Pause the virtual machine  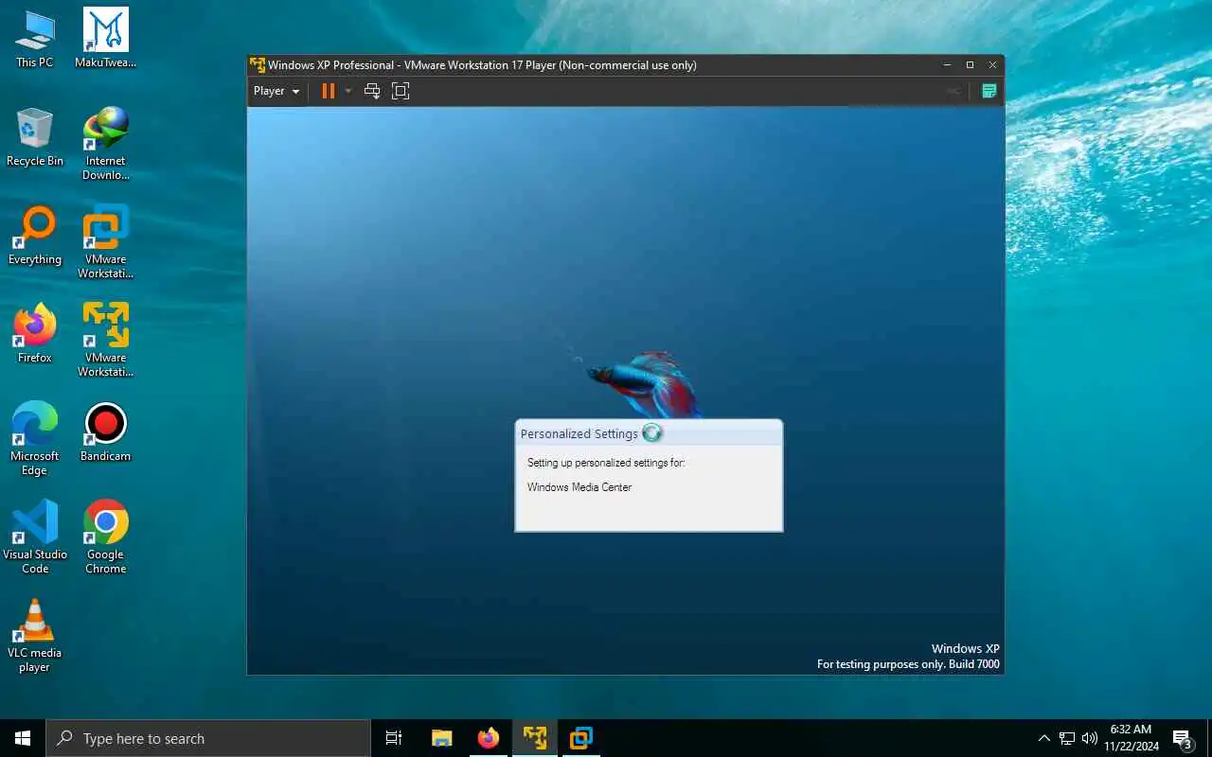[328, 91]
